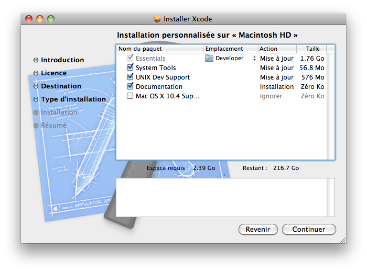
Task: Uncheck the System Tools package checkbox
Action: (130, 67)
